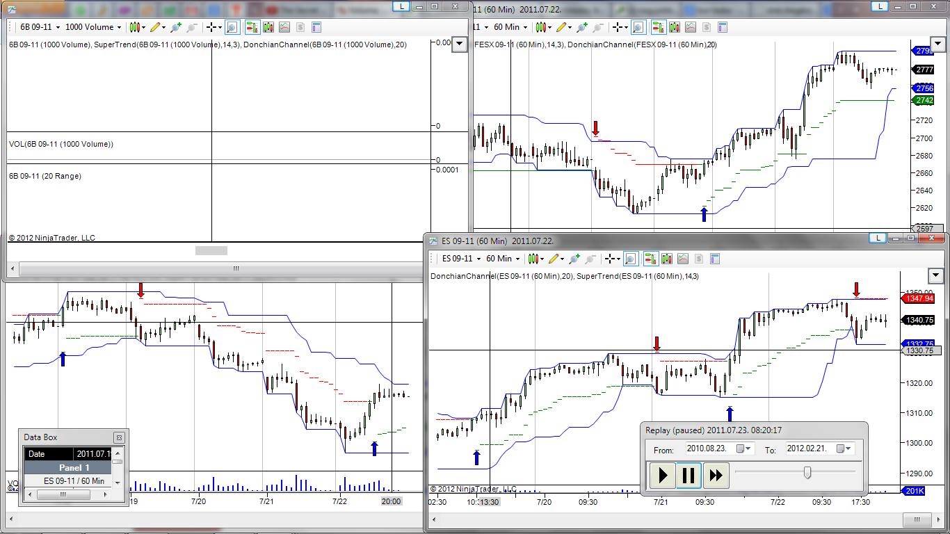The width and height of the screenshot is (950, 534).
Task: Toggle the L link button on ES window
Action: click(x=879, y=238)
